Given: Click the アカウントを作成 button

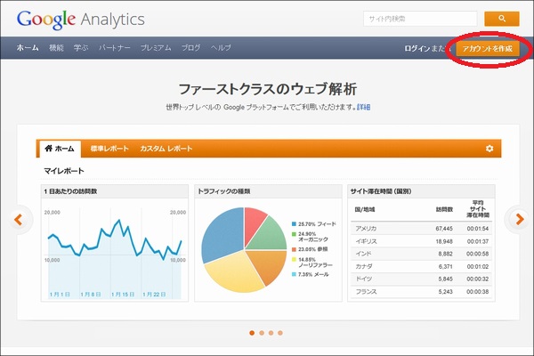Looking at the screenshot, I should point(488,48).
